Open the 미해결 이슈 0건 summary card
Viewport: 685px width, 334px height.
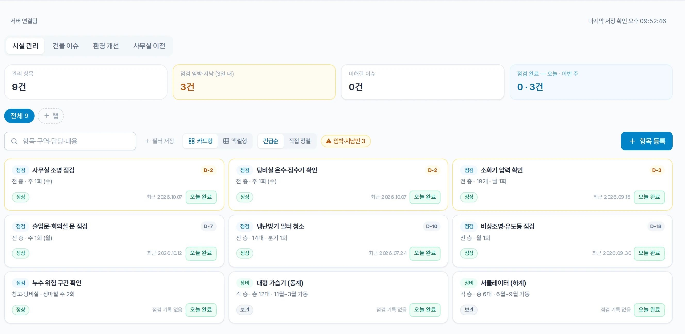tap(422, 82)
